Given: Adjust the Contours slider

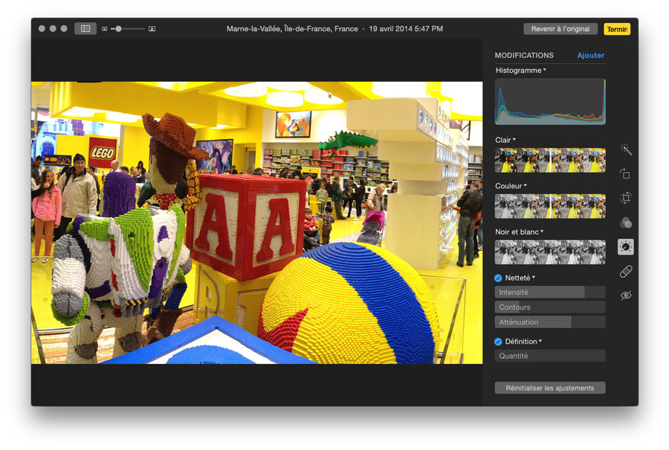Looking at the screenshot, I should click(x=550, y=307).
